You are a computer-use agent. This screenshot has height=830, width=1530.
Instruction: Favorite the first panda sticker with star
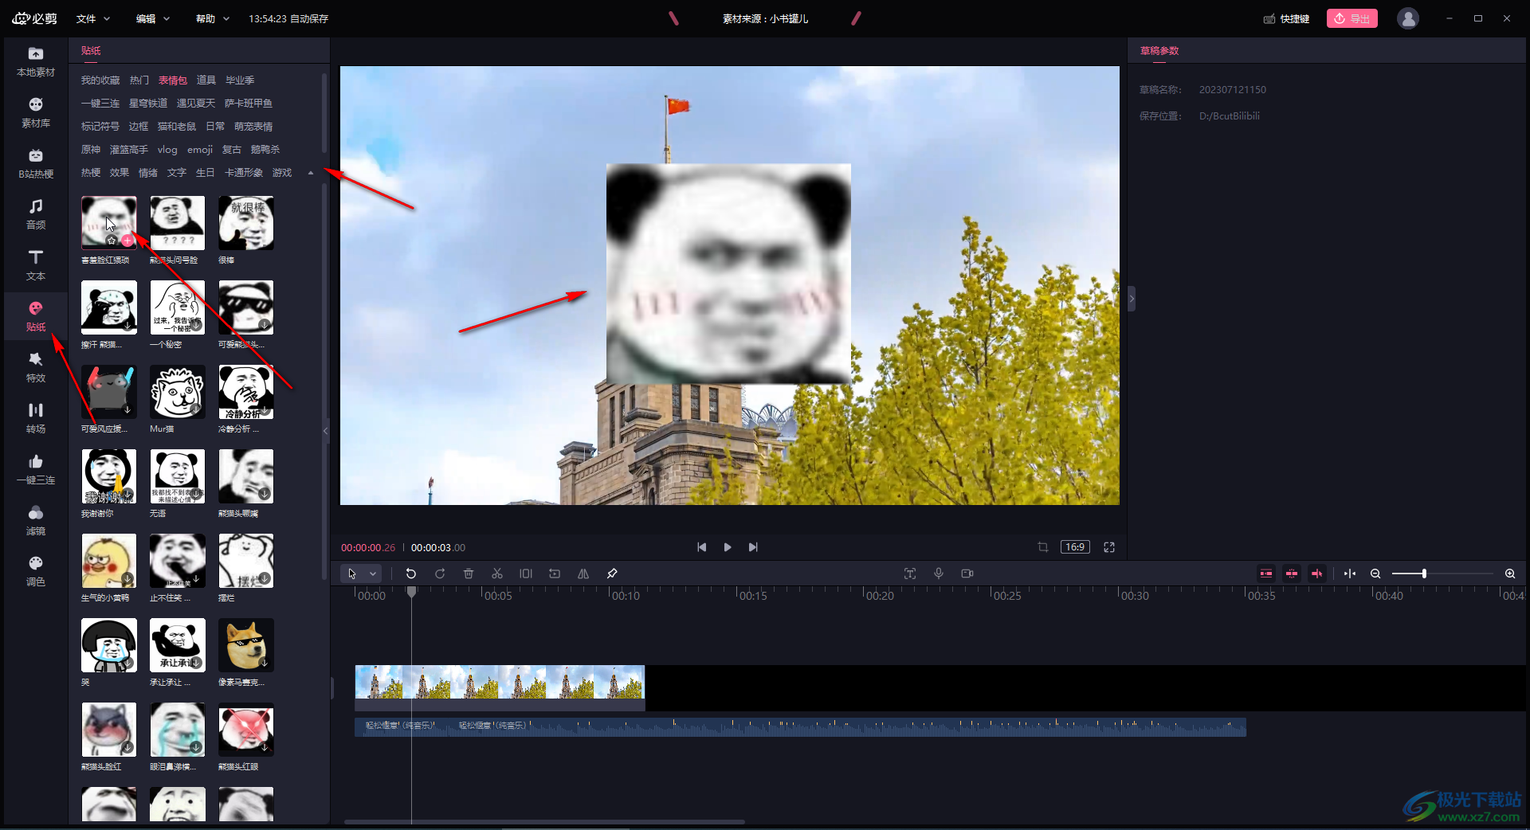click(x=112, y=241)
